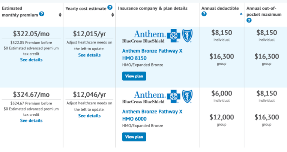Screen dimensions: 287x152
Task: View plan for Anthem Bronze Pathway 8150
Action: tap(134, 76)
